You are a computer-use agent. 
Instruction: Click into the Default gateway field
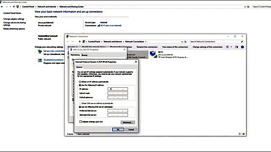[118, 98]
